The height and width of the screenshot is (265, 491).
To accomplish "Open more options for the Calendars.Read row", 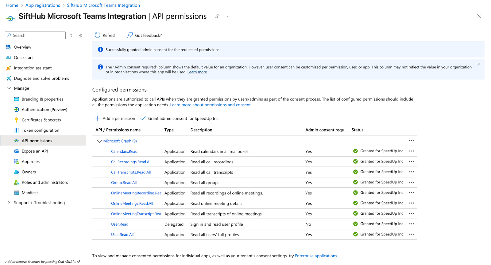I will [411, 151].
